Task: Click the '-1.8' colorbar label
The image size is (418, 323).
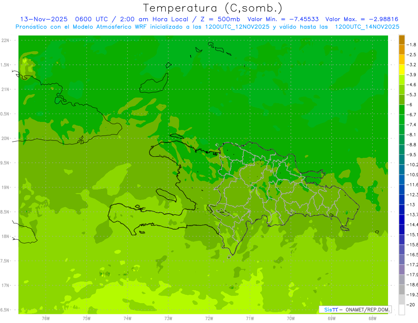Action: tap(412, 45)
